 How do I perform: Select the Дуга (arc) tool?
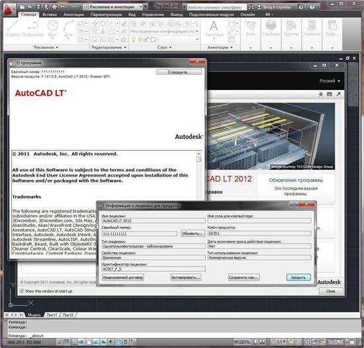[x=68, y=29]
